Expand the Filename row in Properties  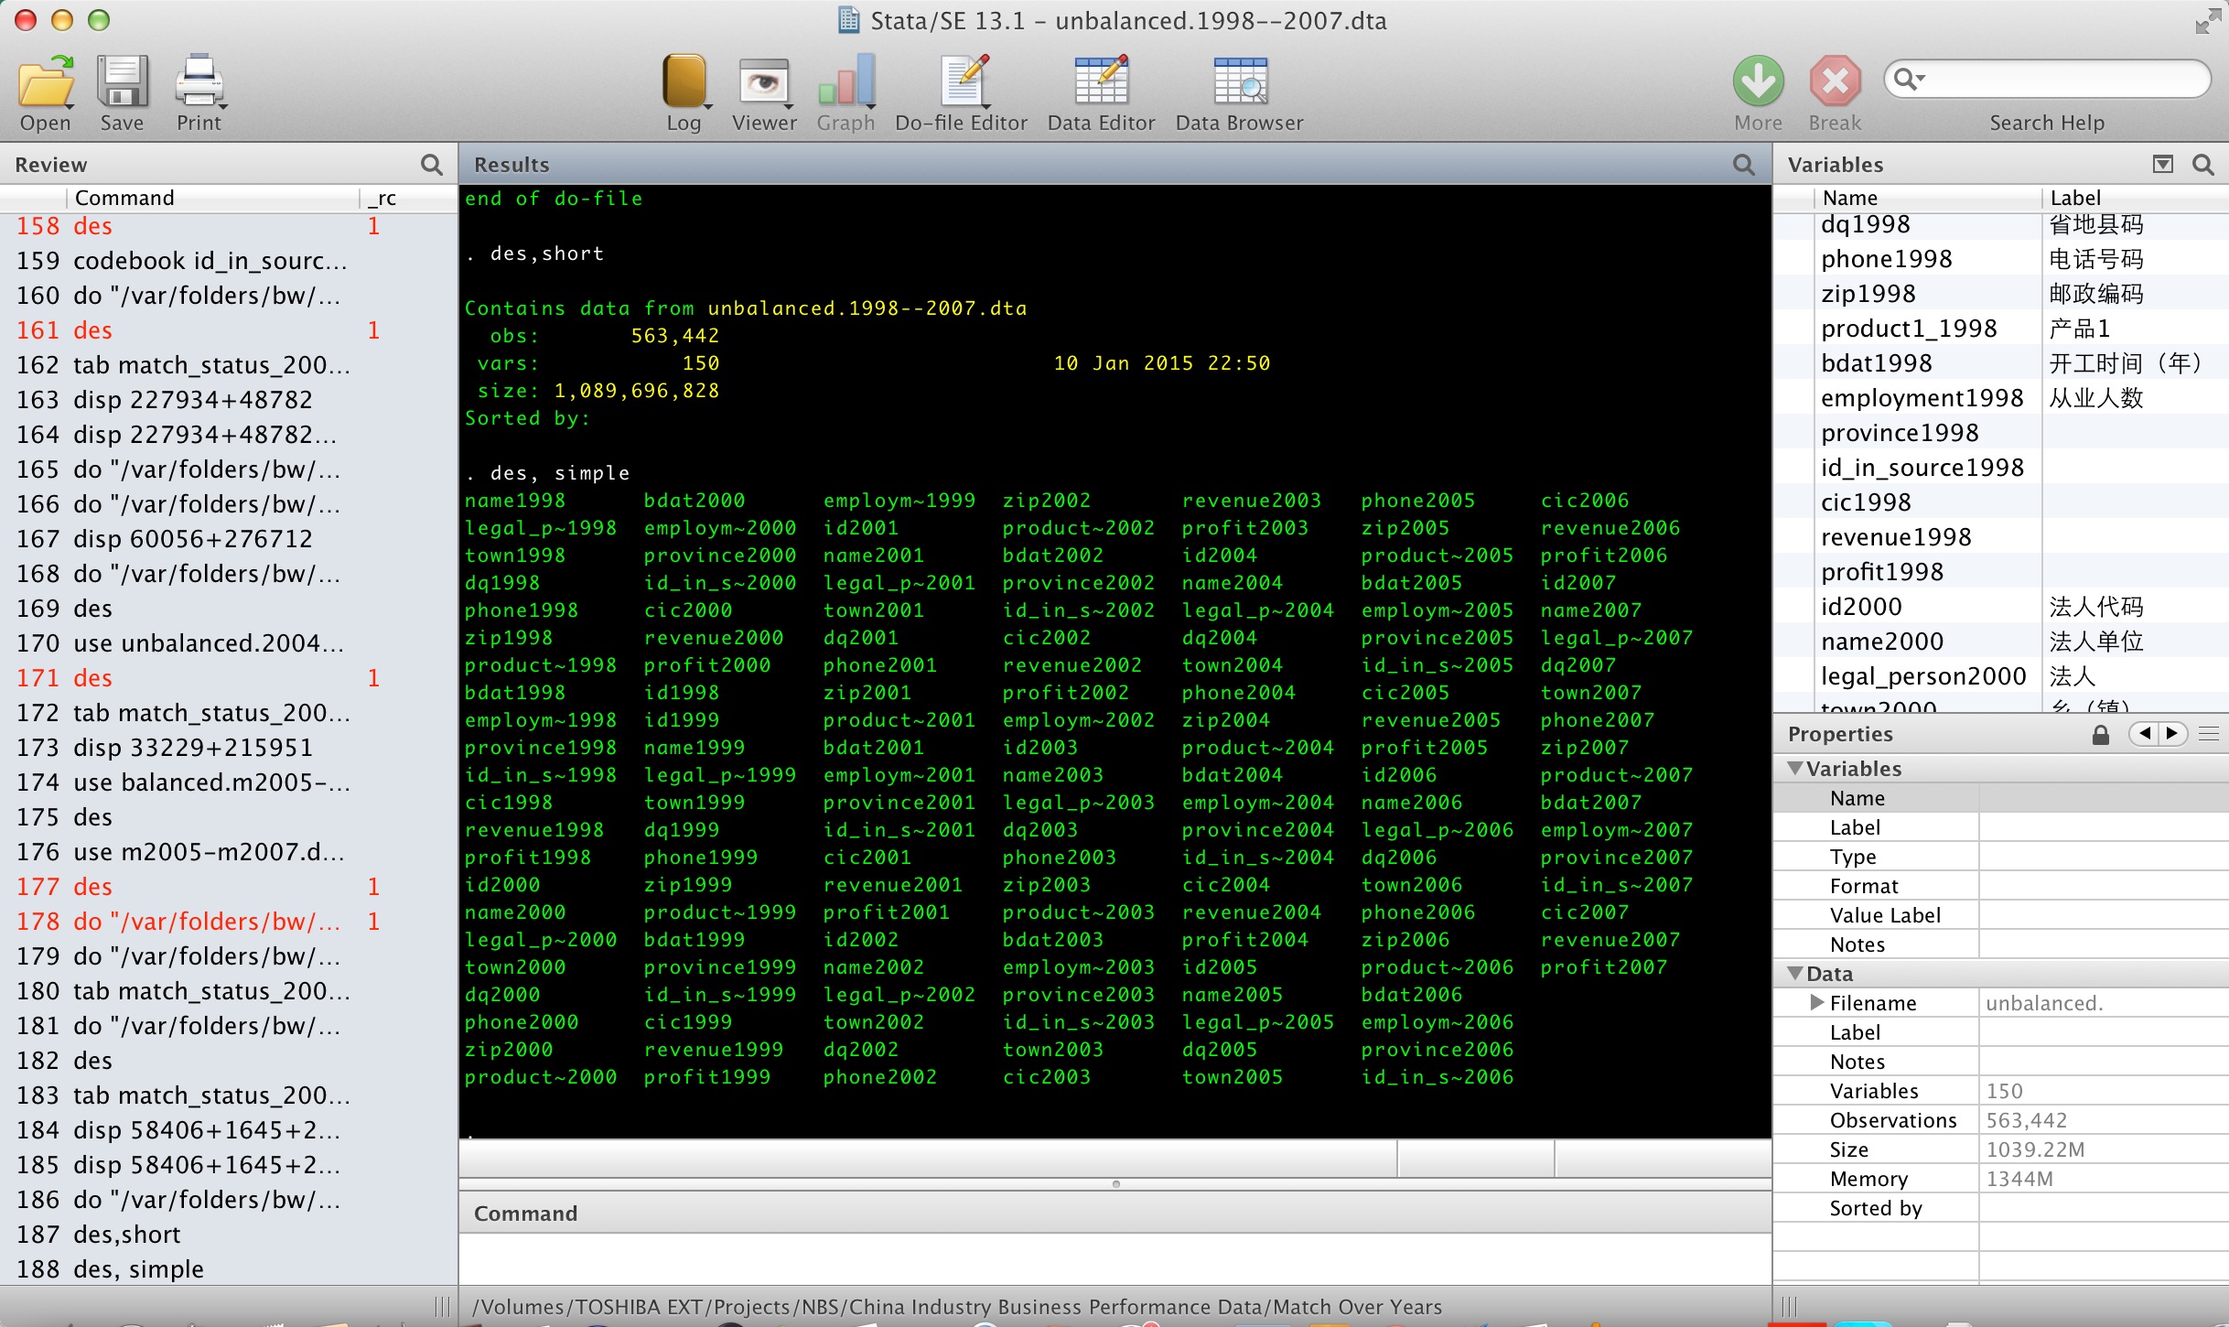point(1816,1003)
